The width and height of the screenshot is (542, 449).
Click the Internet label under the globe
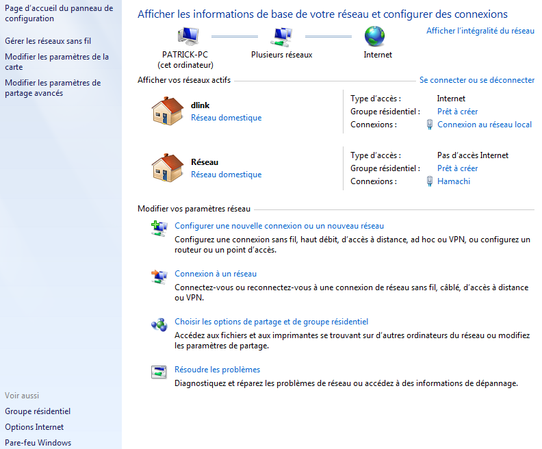[378, 55]
